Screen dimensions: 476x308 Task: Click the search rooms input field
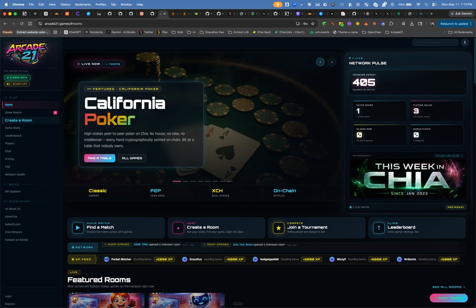(435, 42)
